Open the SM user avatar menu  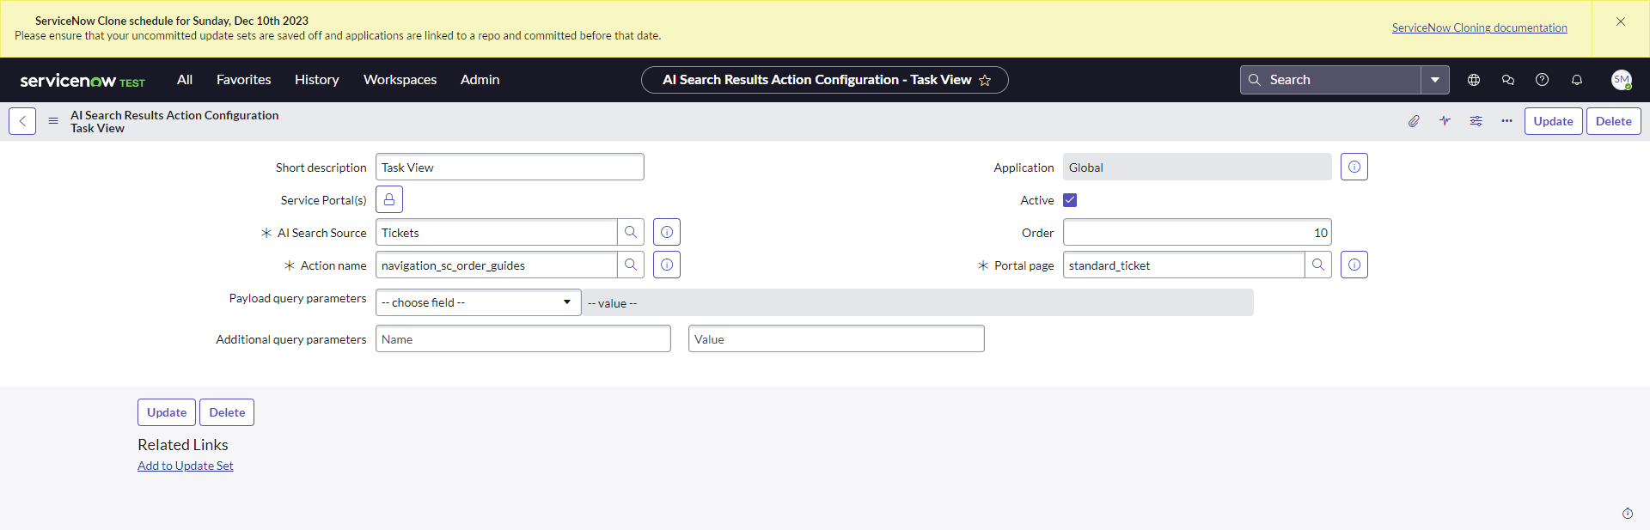[1622, 80]
